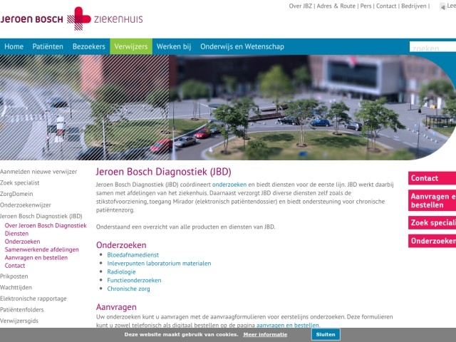Image resolution: width=456 pixels, height=342 pixels.
Task: Open Meer informatie about cookies
Action: point(265,335)
